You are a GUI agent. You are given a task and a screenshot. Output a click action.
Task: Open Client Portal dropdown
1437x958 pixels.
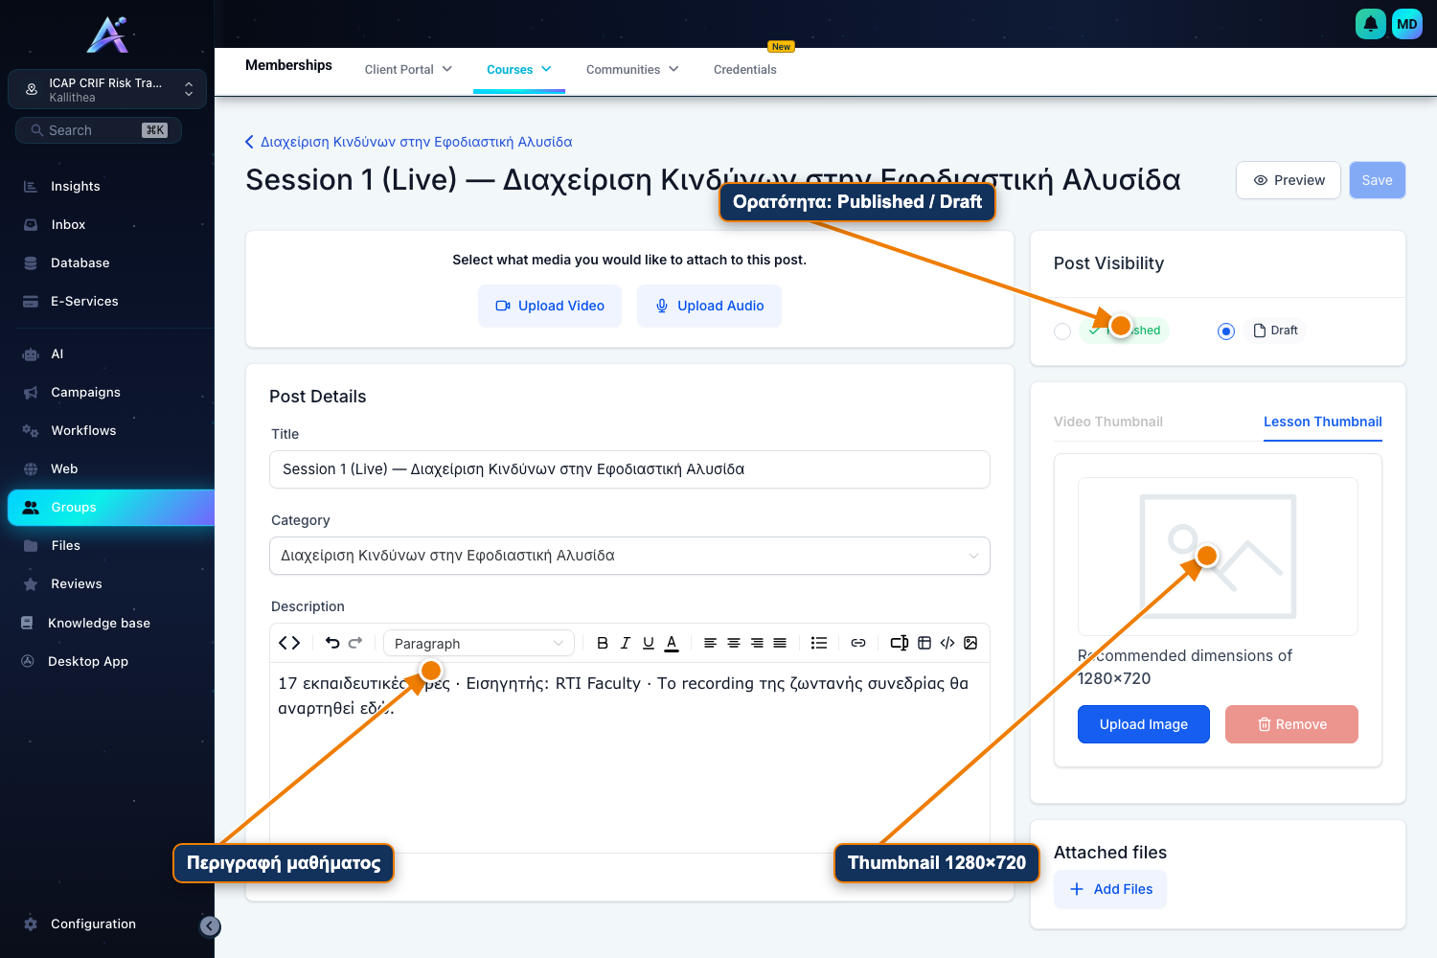(x=408, y=69)
